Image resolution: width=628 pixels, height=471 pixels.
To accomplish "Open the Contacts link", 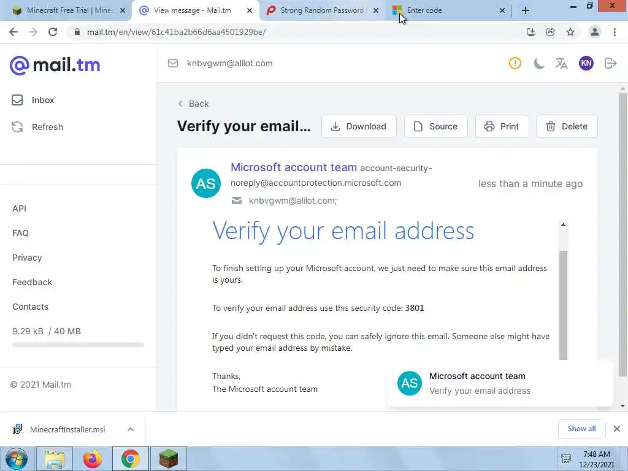I will (x=30, y=307).
